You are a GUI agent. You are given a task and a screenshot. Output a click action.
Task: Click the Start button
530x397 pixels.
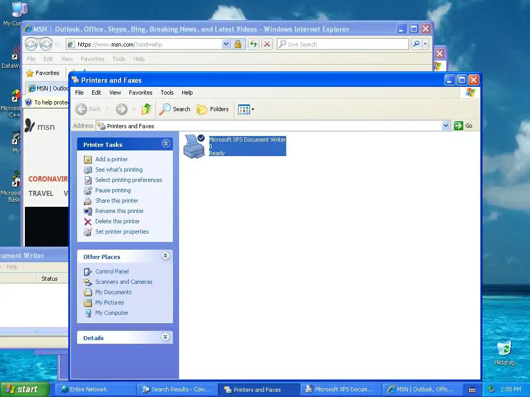(x=24, y=389)
